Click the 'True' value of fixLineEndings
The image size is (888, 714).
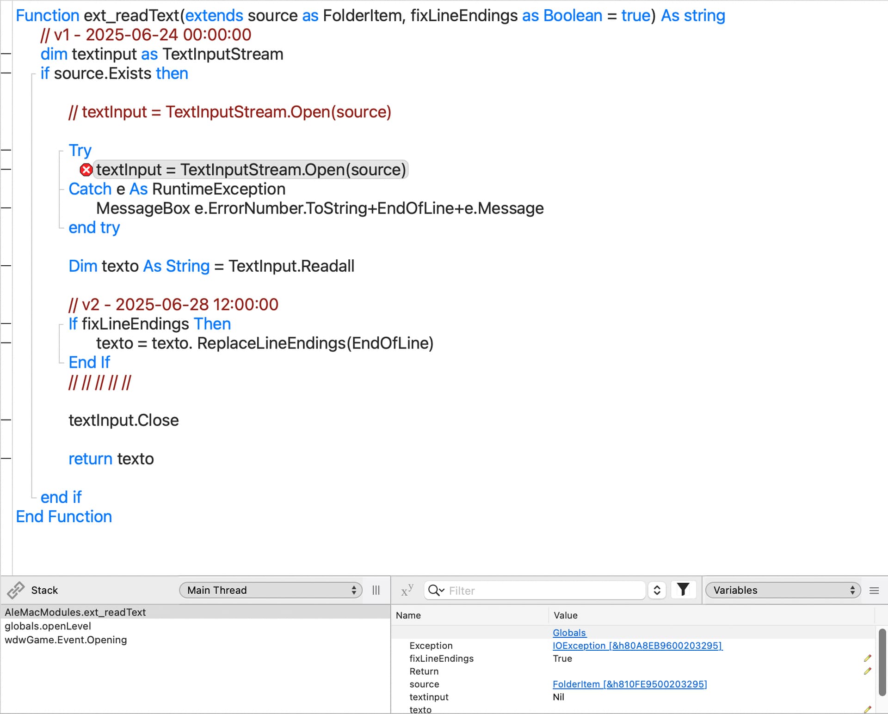tap(562, 659)
